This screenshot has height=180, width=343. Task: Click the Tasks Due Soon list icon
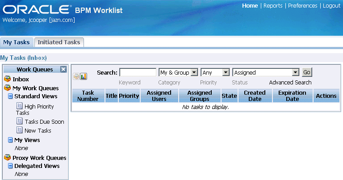click(x=20, y=121)
